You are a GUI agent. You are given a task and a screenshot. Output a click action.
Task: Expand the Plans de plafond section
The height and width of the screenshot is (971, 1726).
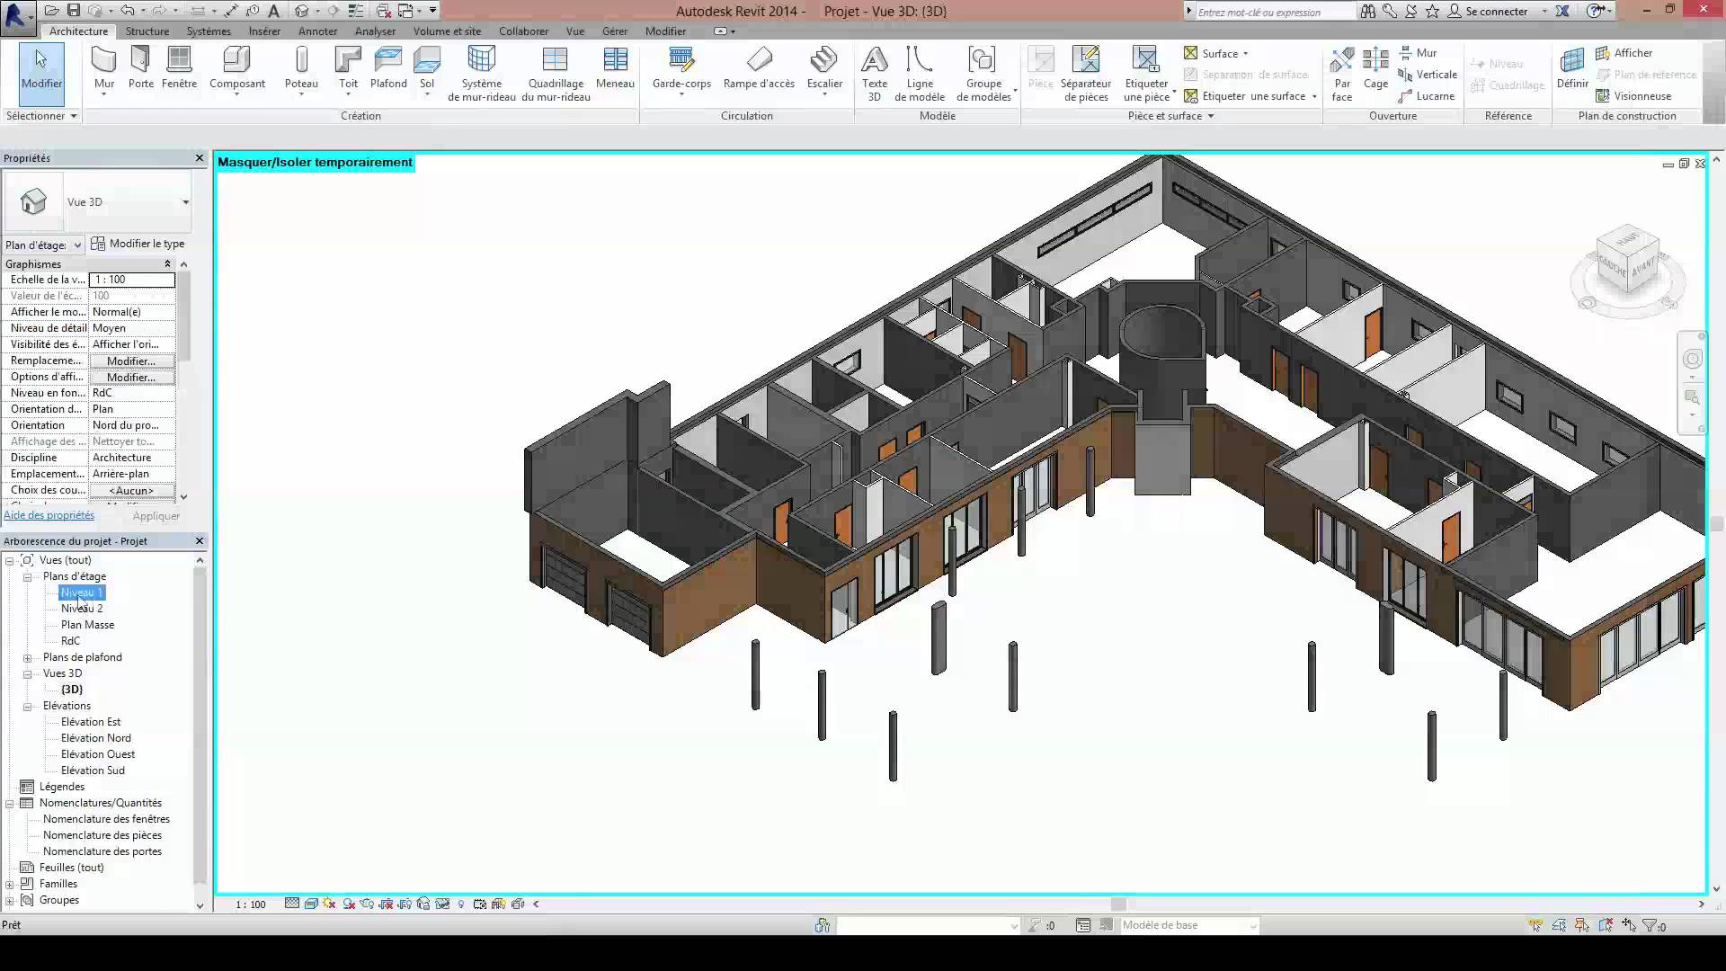[29, 657]
